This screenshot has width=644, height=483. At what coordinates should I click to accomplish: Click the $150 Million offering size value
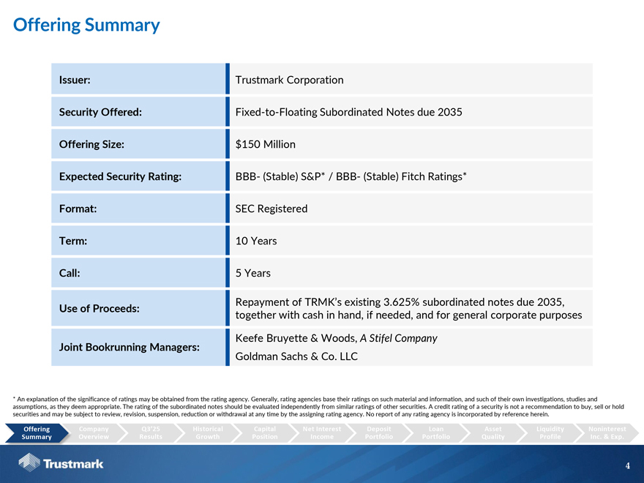click(265, 144)
